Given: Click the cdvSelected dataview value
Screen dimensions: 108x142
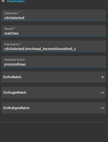Looking at the screenshot, I should tap(14, 18).
